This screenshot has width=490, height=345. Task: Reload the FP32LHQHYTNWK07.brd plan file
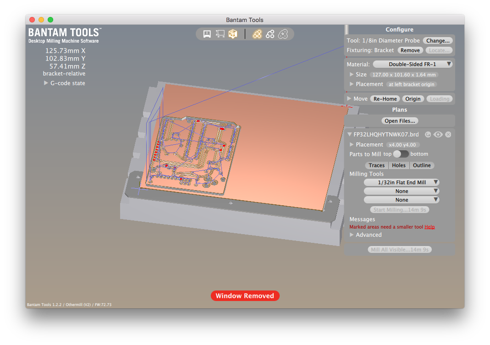[428, 134]
